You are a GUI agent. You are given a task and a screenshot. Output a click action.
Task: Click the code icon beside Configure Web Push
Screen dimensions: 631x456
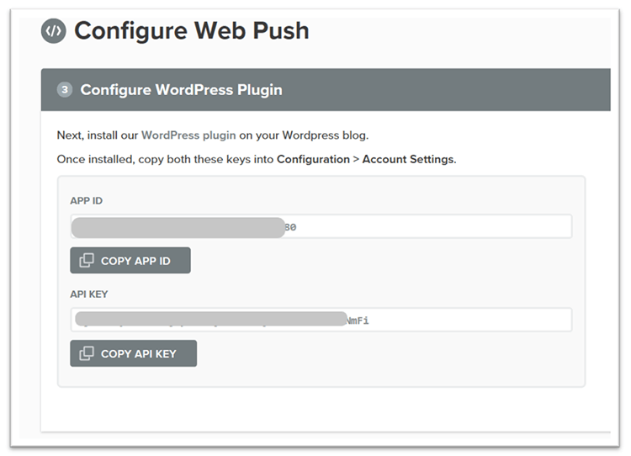click(53, 31)
